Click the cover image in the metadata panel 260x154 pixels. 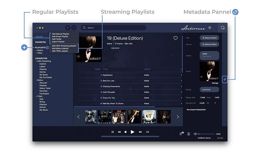pos(209,71)
